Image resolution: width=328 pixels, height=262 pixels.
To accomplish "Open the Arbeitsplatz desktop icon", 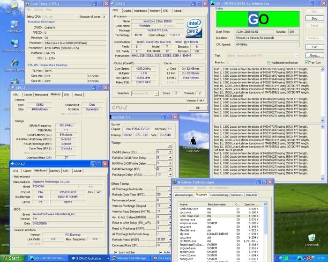I will pos(15,27).
